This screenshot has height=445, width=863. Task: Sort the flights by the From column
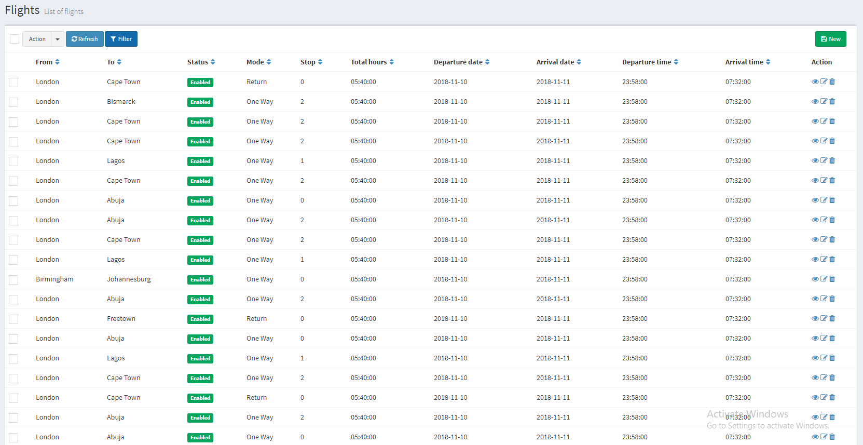pos(47,62)
